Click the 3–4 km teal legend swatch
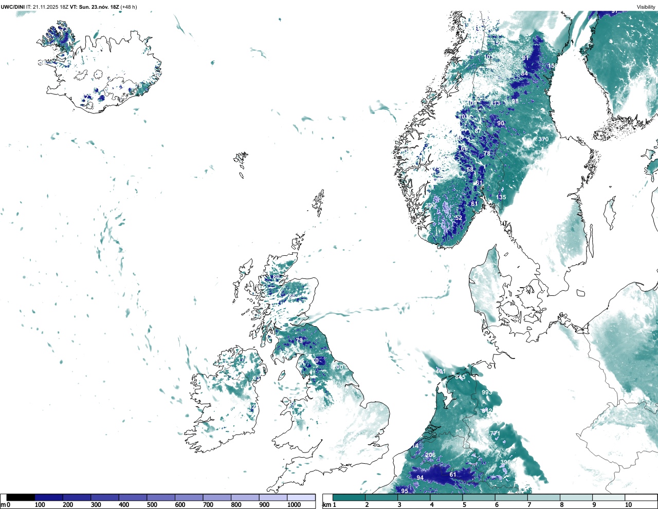 coord(414,497)
